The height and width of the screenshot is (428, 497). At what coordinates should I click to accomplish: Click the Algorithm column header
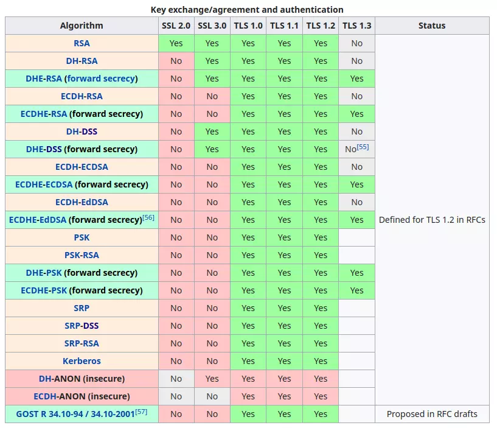pos(82,26)
